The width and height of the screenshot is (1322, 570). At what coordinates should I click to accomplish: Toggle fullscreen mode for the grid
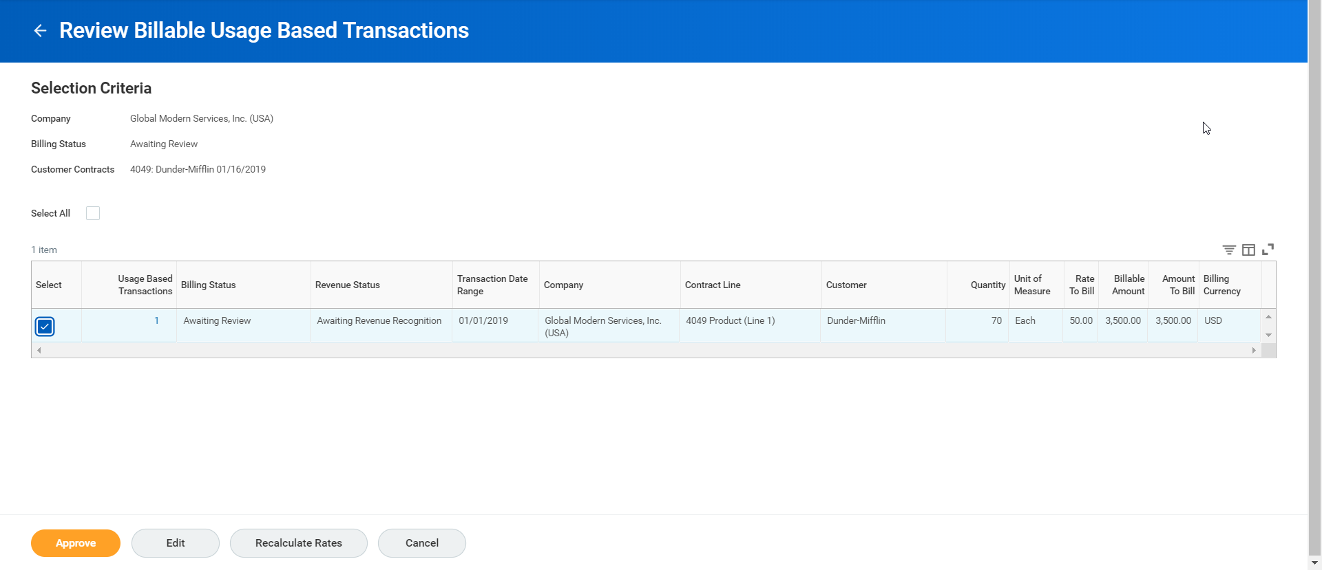pos(1268,250)
